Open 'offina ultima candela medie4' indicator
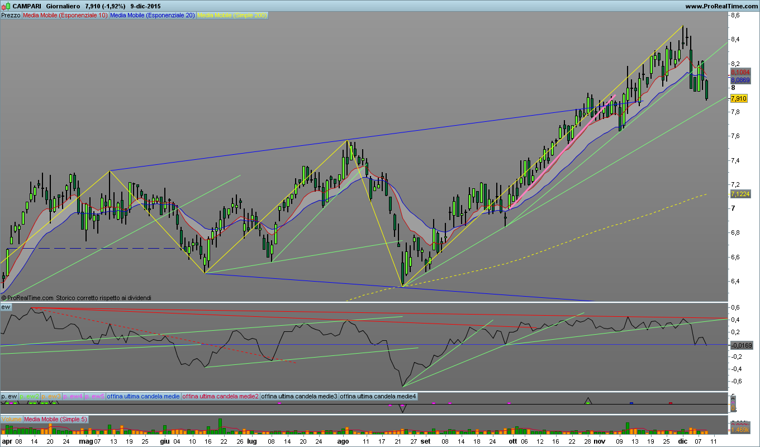This screenshot has width=760, height=447. 378,396
